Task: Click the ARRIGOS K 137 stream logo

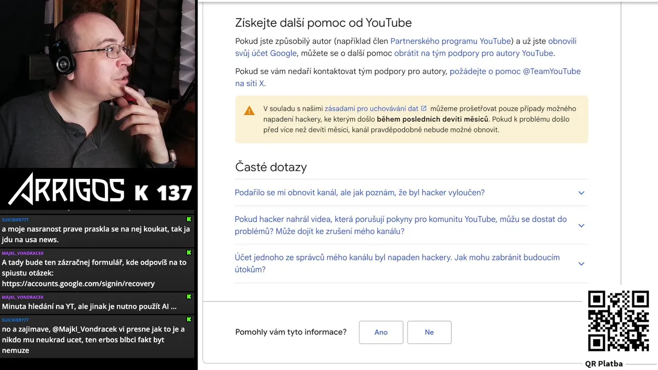Action: [100, 188]
